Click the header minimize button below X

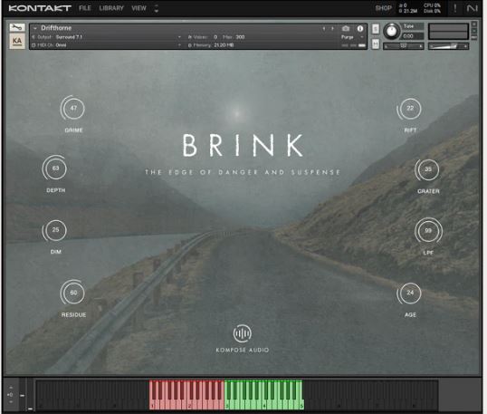474,31
